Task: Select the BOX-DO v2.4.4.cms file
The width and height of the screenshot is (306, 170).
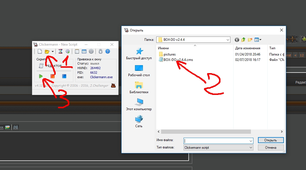Action: point(178,60)
